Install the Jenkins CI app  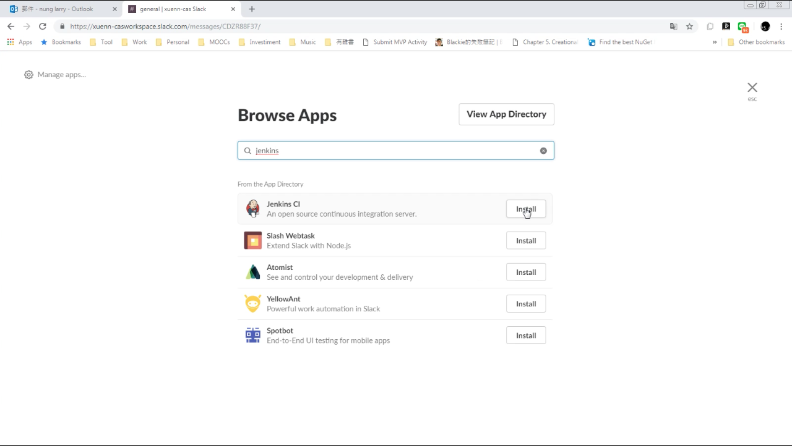point(526,209)
